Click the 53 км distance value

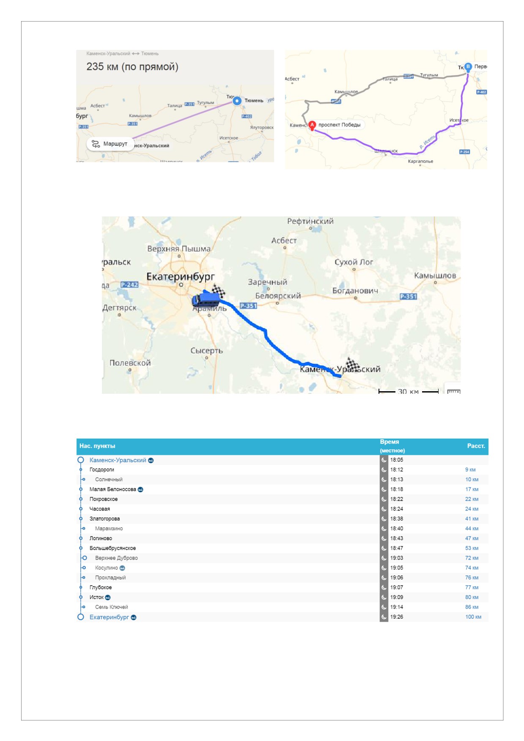[x=472, y=548]
